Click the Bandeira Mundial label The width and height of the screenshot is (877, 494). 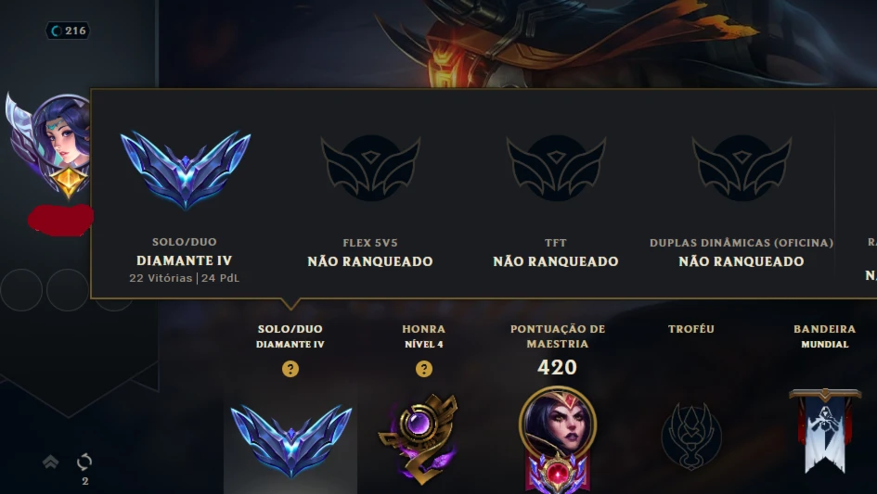(x=825, y=336)
